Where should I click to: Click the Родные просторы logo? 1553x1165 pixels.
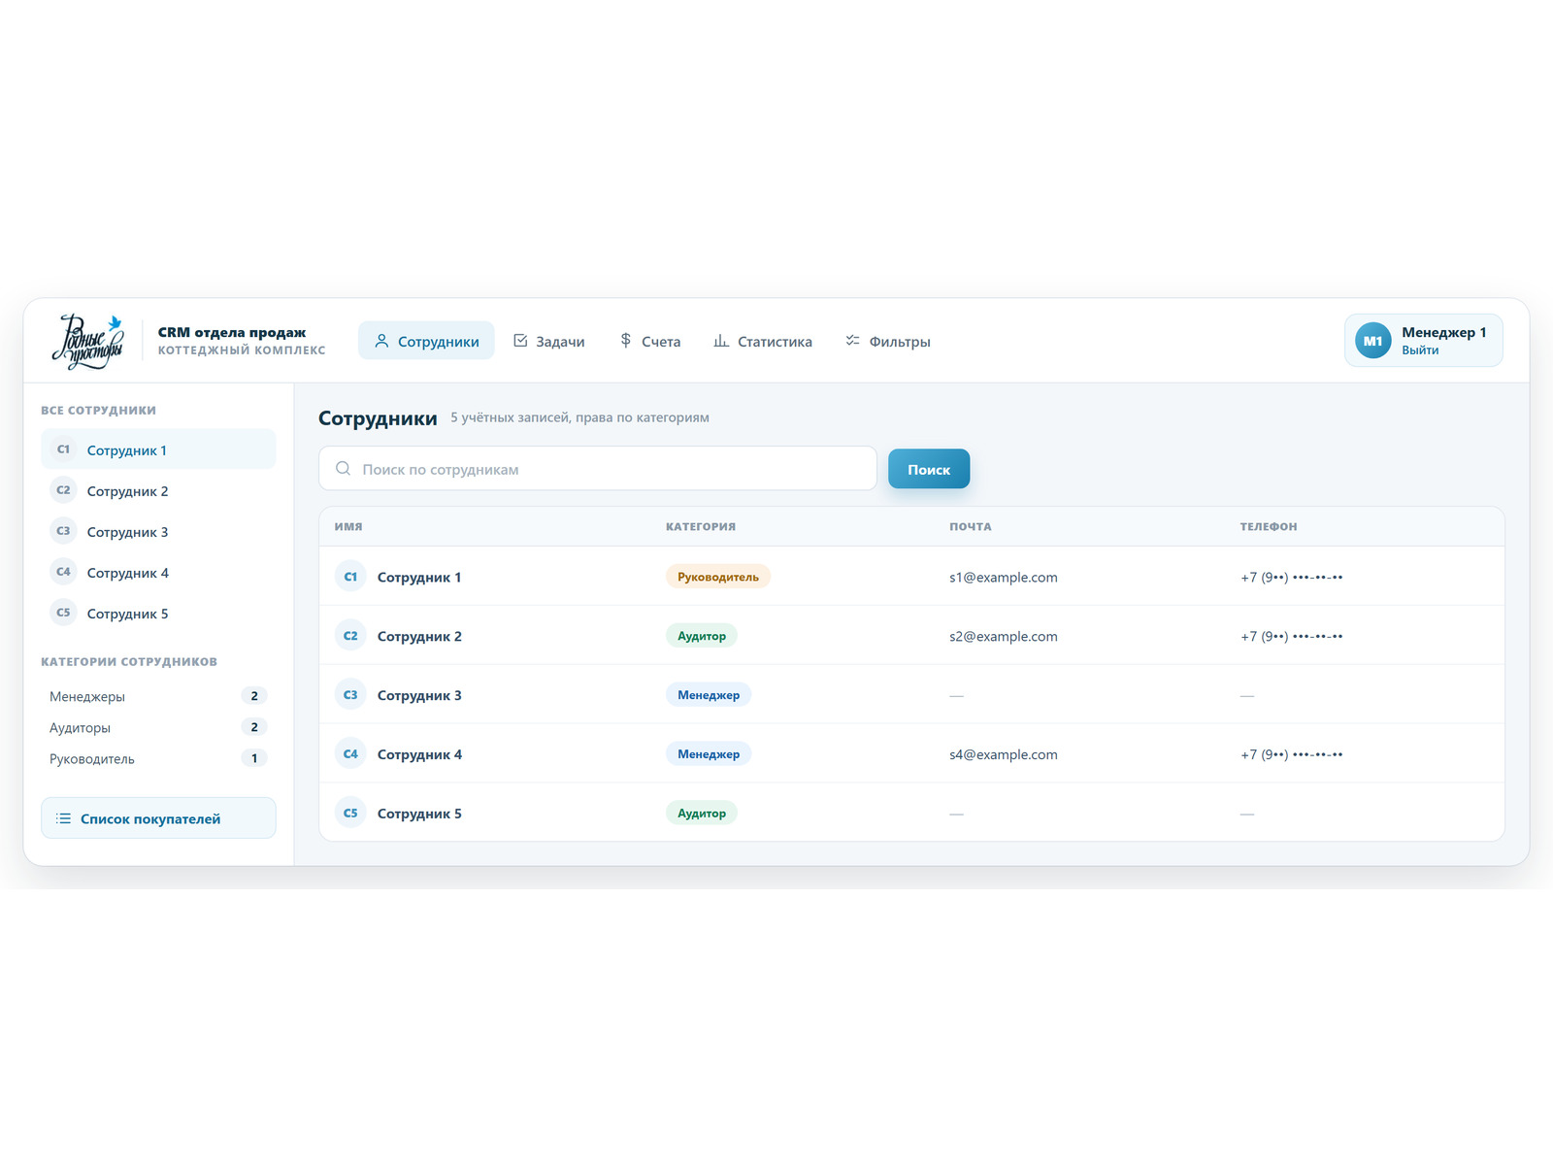pos(88,341)
